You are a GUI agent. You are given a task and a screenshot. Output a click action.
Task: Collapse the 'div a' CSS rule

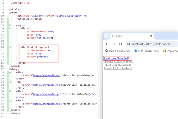[10, 28]
